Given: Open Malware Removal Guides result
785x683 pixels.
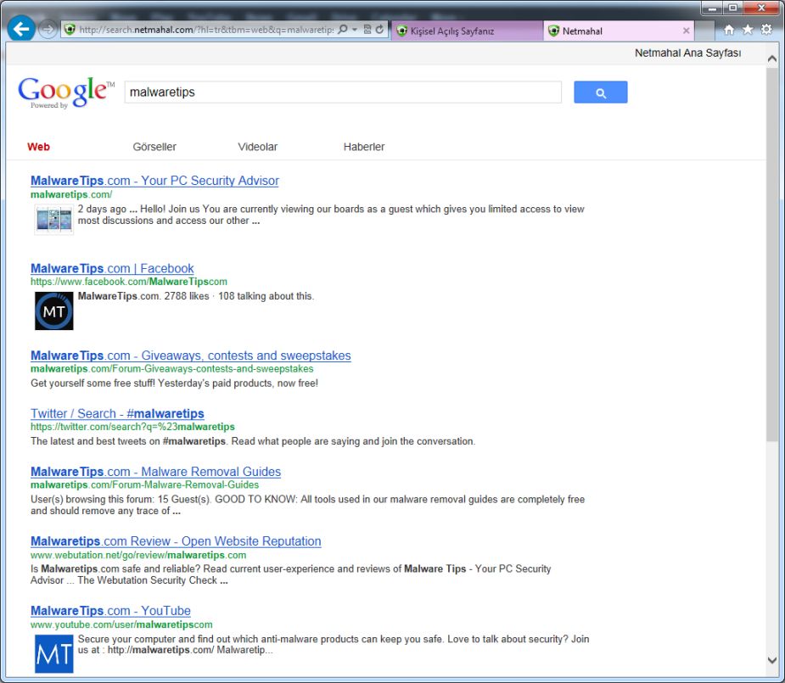Looking at the screenshot, I should 155,472.
